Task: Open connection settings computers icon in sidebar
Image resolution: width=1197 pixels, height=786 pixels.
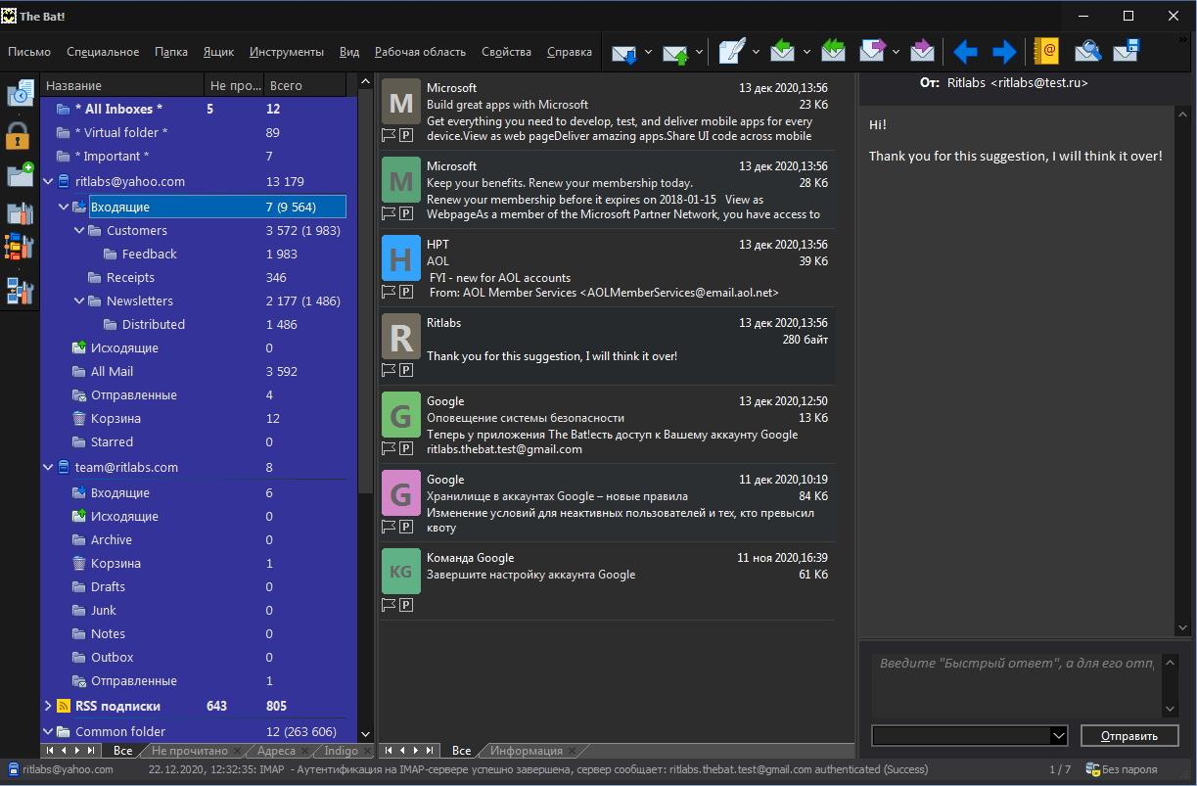Action: tap(20, 291)
